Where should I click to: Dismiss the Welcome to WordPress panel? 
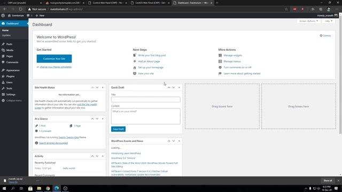[325, 36]
